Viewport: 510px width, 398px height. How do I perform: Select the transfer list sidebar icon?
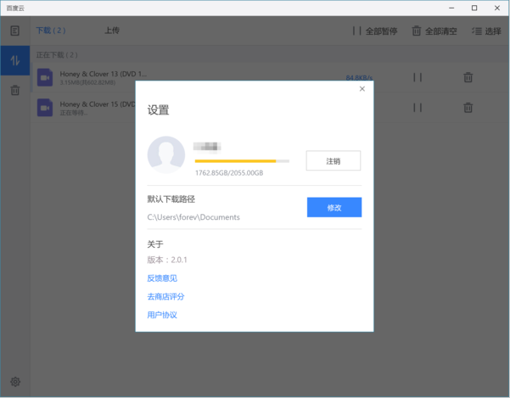(15, 60)
